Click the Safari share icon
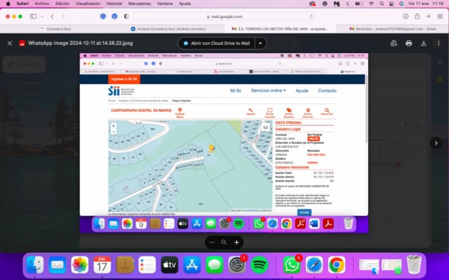The width and height of the screenshot is (449, 280). [x=417, y=16]
